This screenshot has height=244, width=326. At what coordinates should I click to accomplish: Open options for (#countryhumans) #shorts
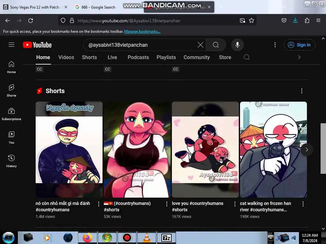coord(167,204)
